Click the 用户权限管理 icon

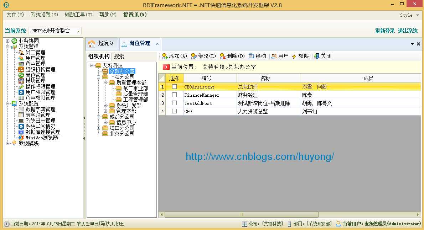point(21,92)
